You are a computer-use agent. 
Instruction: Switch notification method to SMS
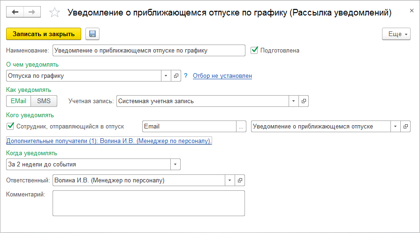click(44, 101)
